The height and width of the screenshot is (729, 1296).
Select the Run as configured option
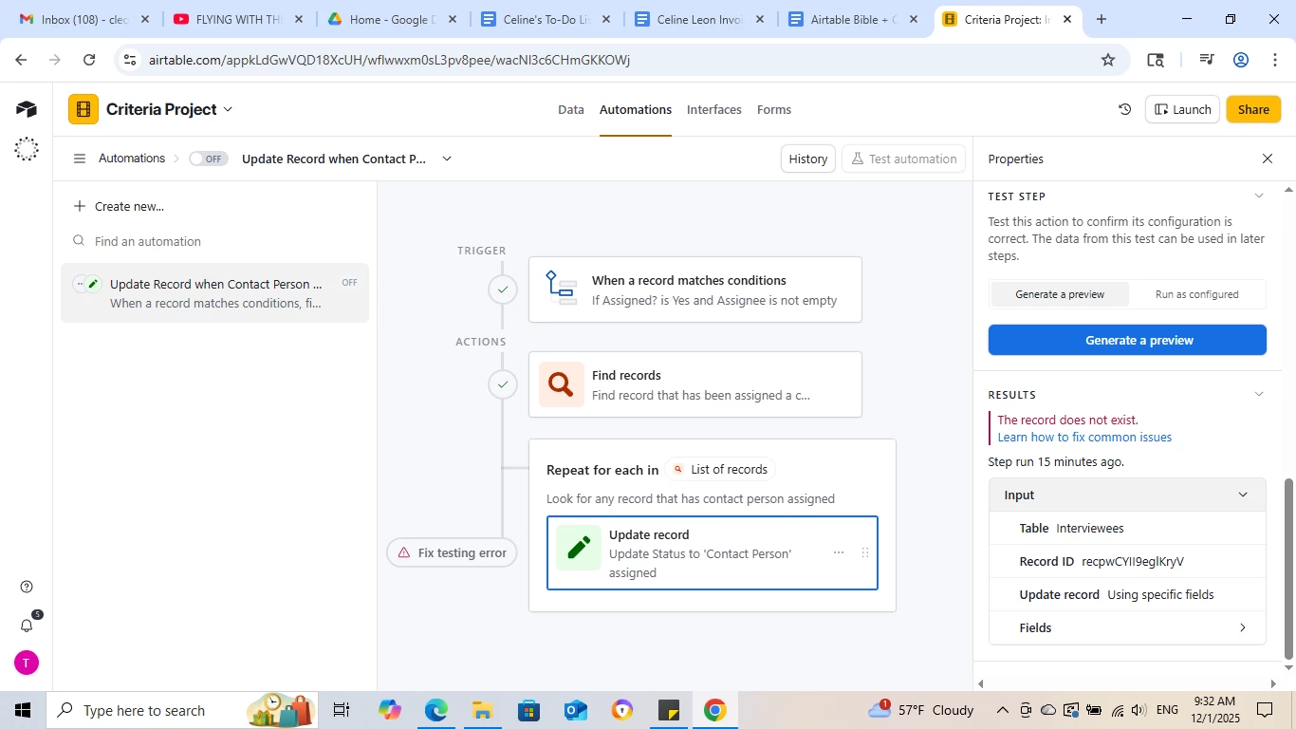click(x=1196, y=294)
